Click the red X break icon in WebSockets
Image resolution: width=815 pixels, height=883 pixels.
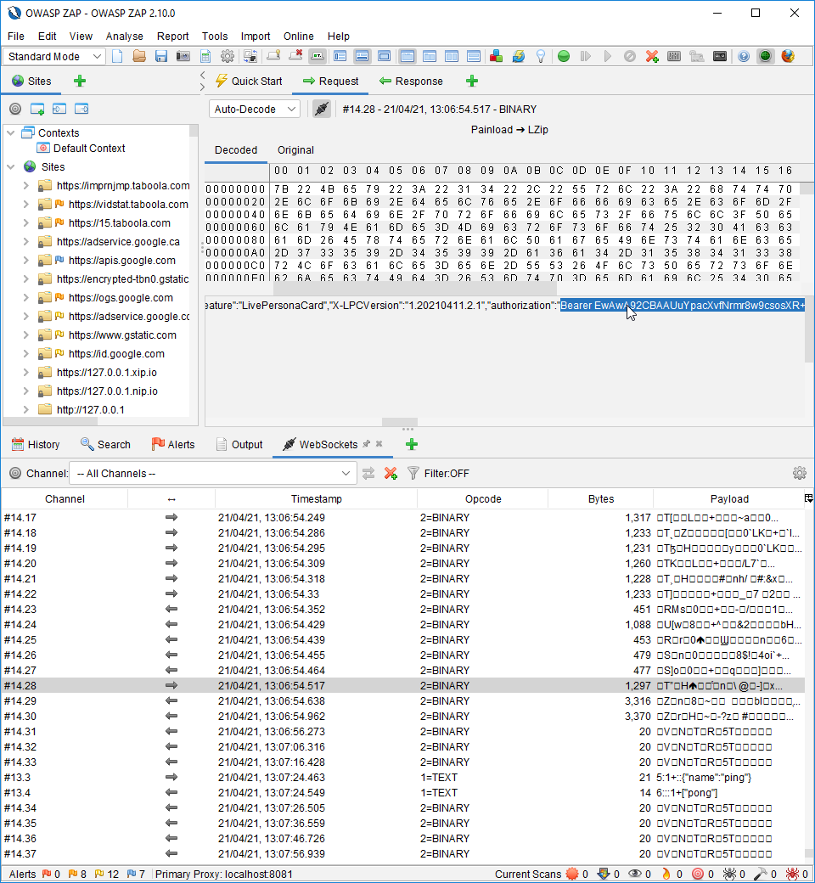pyautogui.click(x=391, y=474)
